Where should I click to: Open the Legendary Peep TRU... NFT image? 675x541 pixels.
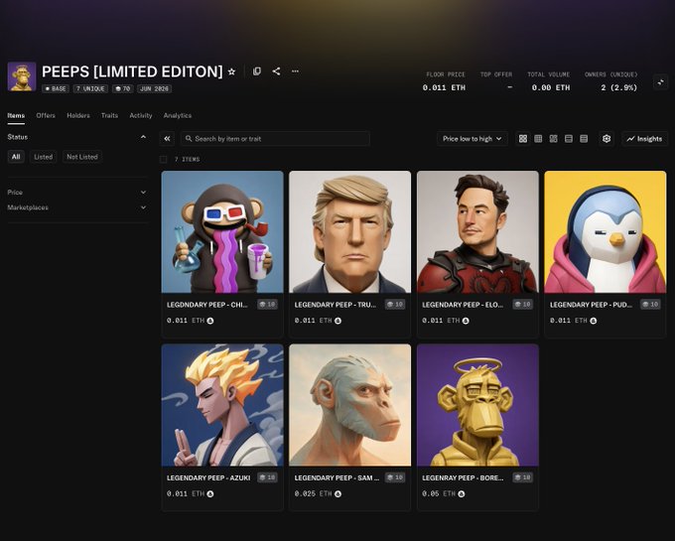350,232
